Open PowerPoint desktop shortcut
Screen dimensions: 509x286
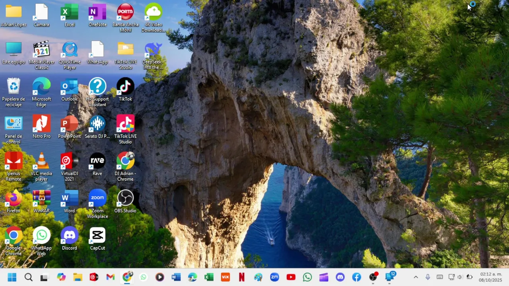coord(70,127)
